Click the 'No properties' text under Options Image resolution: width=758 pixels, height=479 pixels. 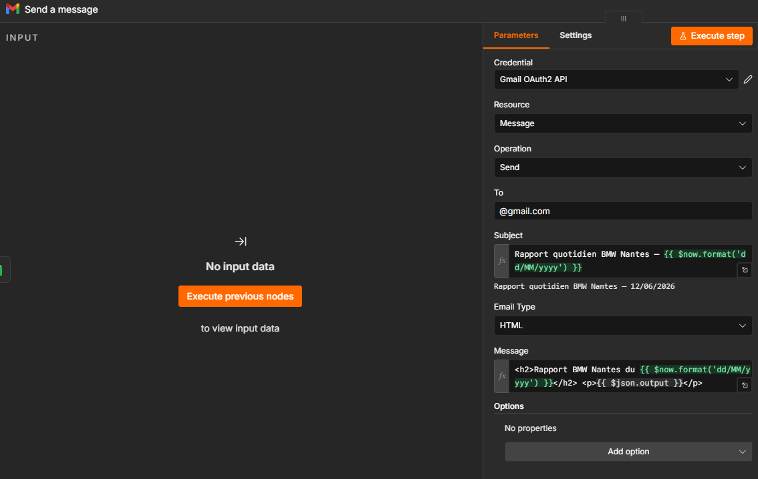(x=530, y=428)
